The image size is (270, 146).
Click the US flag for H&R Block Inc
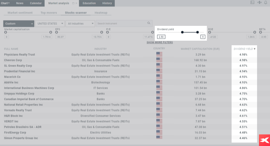pyautogui.click(x=159, y=116)
